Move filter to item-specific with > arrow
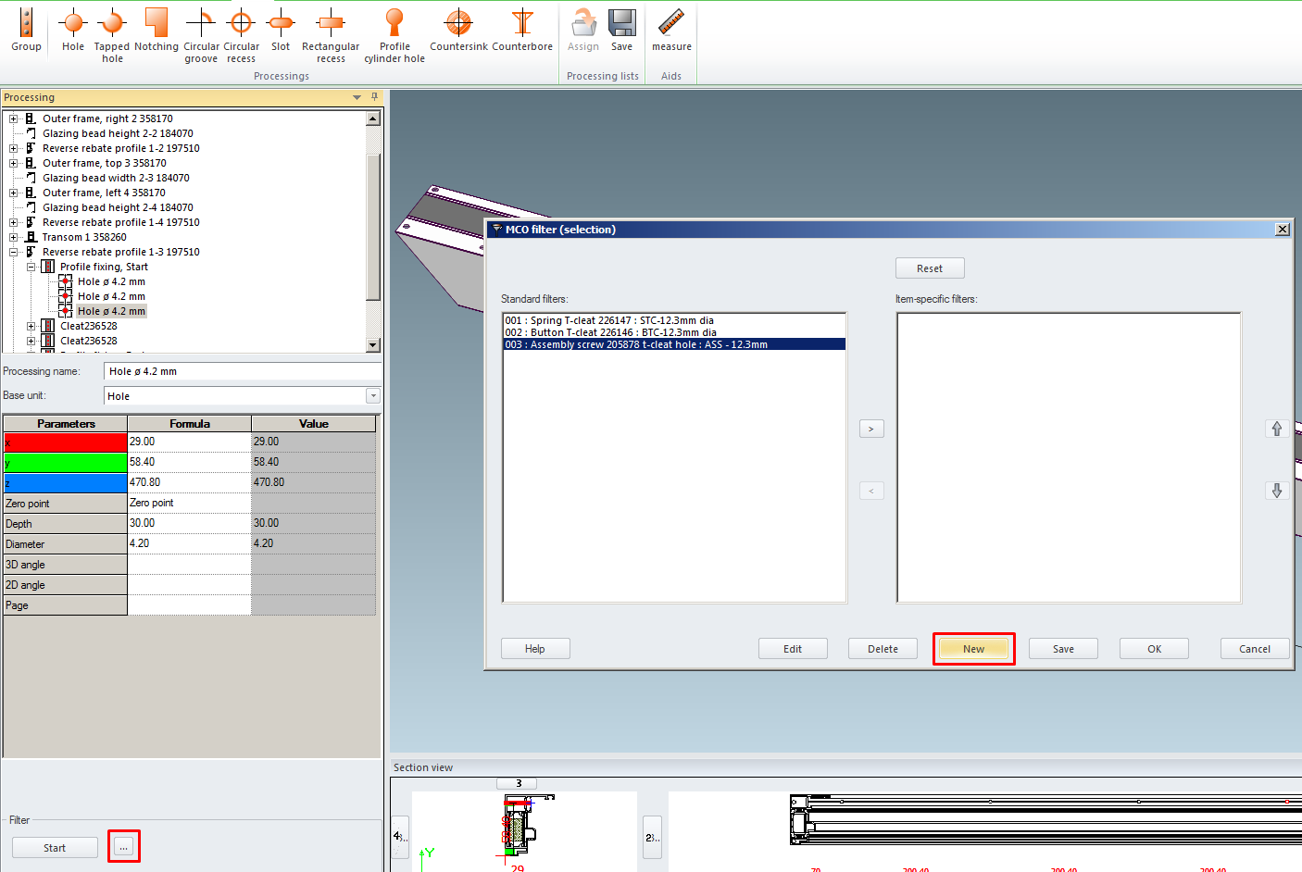Viewport: 1302px width, 872px height. (x=871, y=429)
